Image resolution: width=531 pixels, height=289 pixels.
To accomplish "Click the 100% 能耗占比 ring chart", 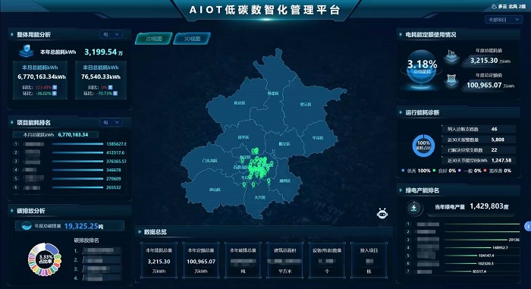I will [423, 146].
